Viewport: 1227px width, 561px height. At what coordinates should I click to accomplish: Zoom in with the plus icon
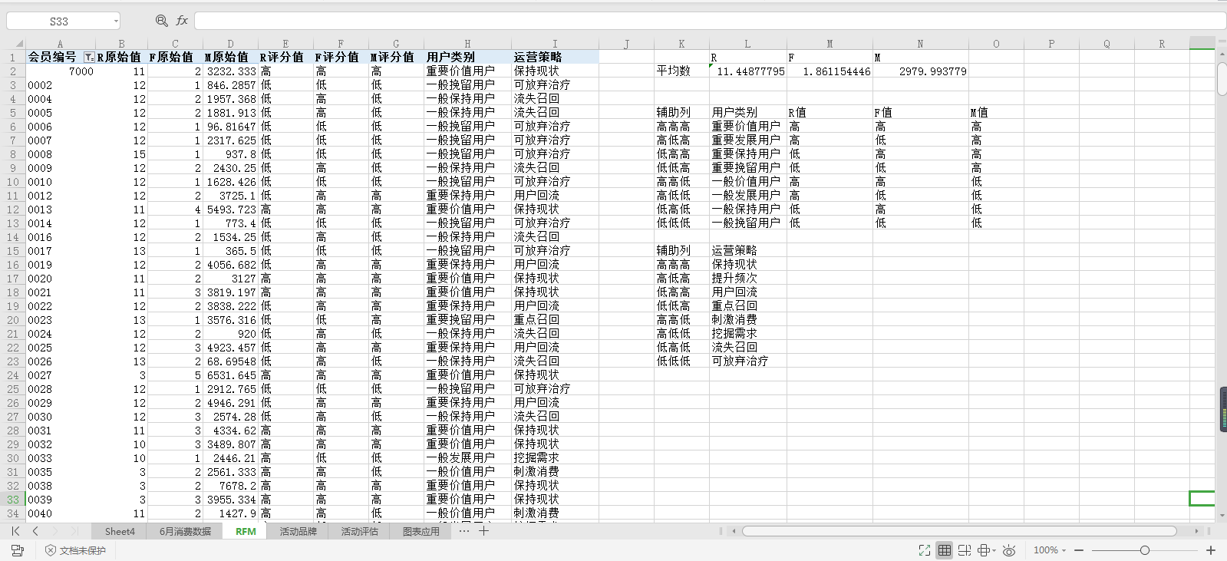pos(1211,550)
